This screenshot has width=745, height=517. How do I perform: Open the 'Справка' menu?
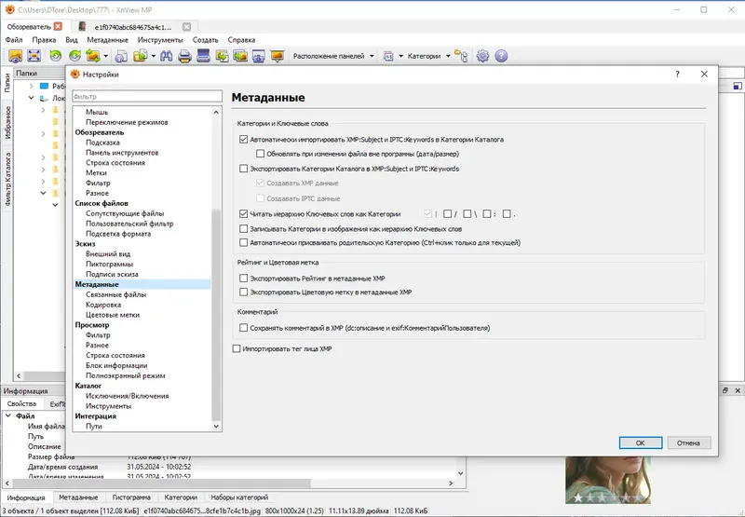coord(241,40)
